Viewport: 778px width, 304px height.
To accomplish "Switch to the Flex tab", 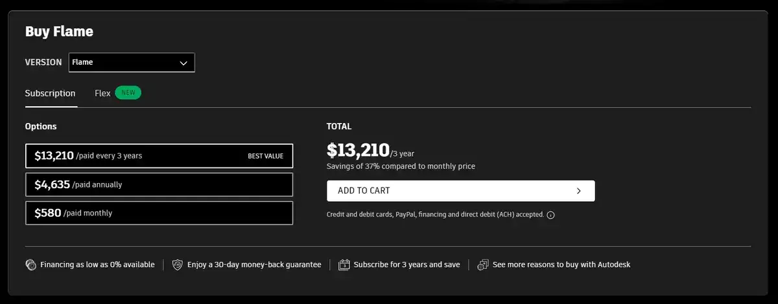I will [102, 93].
